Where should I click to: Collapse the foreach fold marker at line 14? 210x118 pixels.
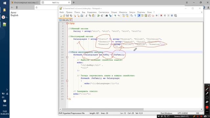(x=67, y=57)
